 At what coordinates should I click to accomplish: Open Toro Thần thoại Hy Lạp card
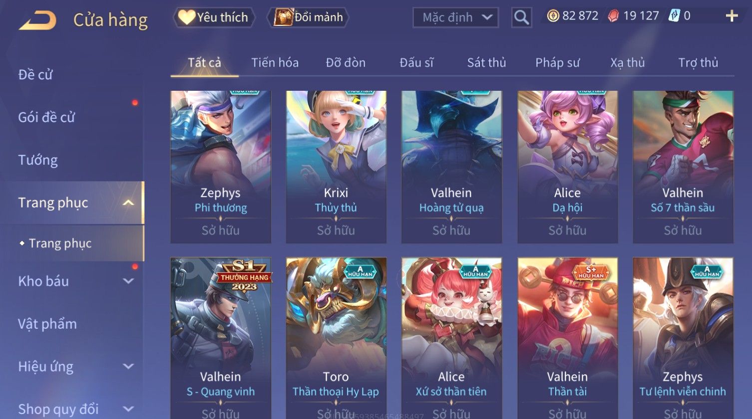click(x=336, y=338)
